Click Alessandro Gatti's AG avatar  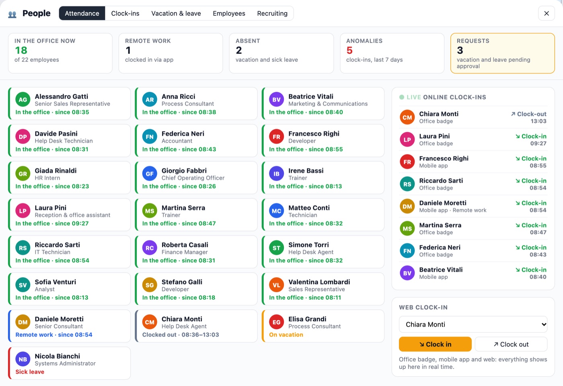23,100
